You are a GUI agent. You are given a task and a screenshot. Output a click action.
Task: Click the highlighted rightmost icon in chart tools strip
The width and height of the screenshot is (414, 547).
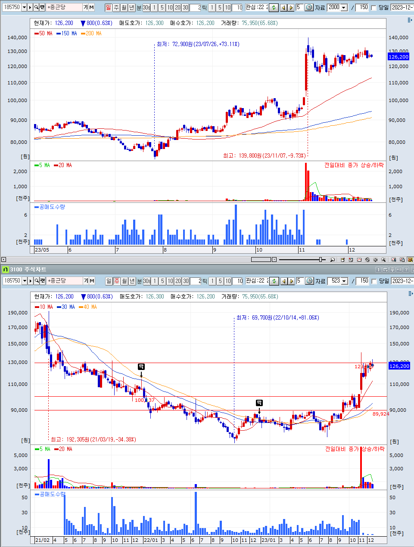tap(410, 260)
